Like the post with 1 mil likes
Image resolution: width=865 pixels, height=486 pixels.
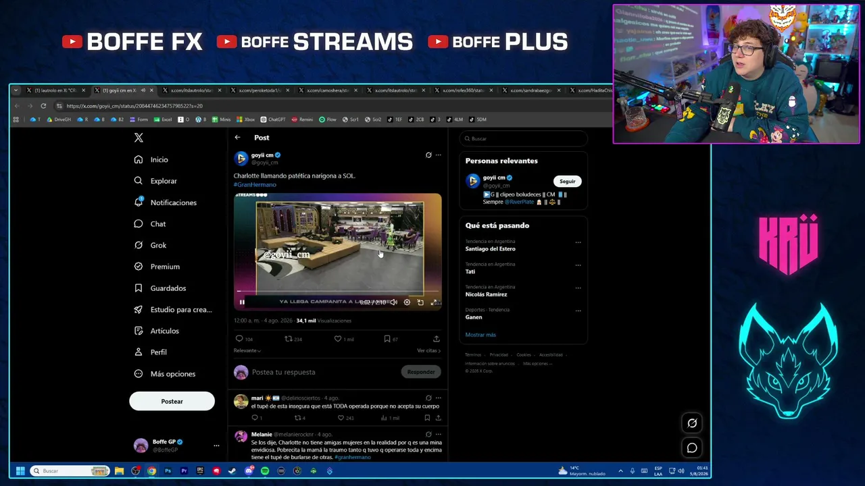pyautogui.click(x=344, y=339)
